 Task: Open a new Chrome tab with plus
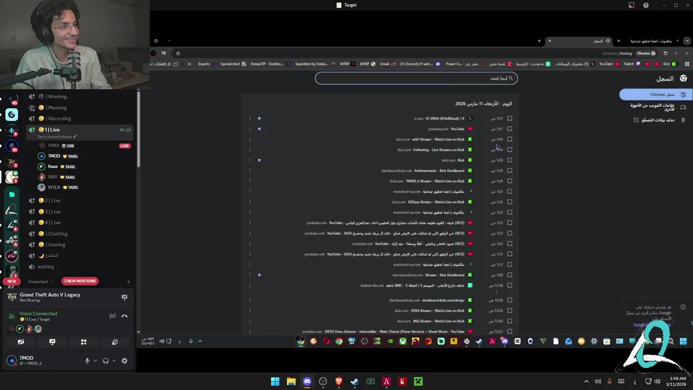point(539,41)
